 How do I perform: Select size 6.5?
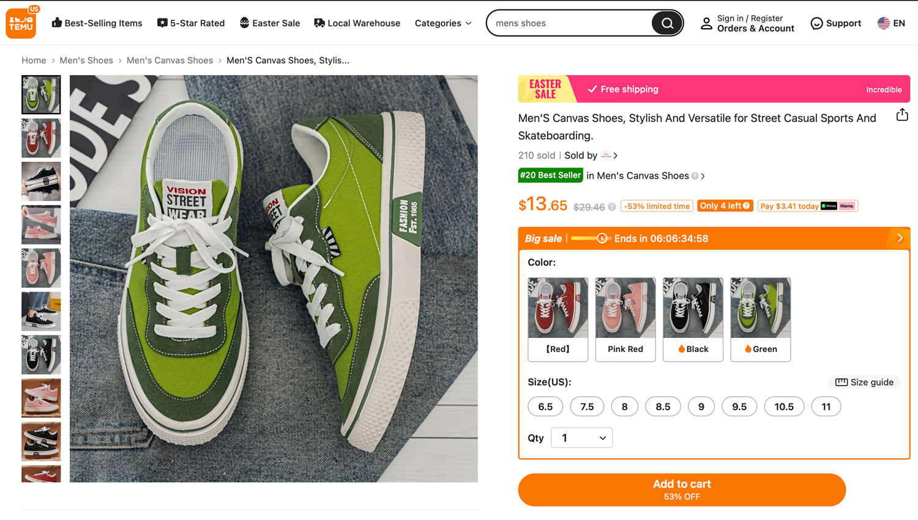[x=545, y=406]
